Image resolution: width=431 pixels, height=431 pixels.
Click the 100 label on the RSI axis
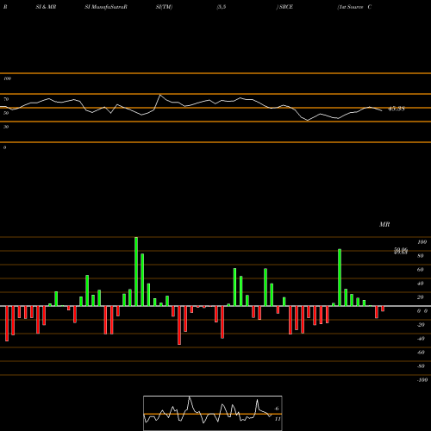coord(7,78)
